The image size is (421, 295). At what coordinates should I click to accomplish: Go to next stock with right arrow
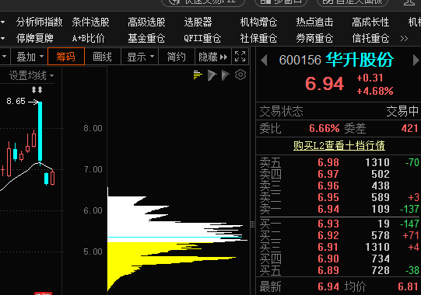(416, 61)
